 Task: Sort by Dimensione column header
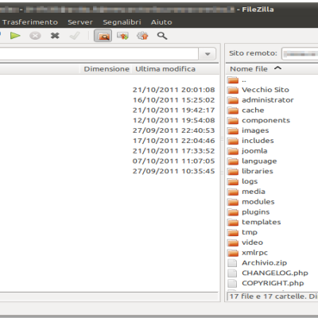click(x=107, y=69)
